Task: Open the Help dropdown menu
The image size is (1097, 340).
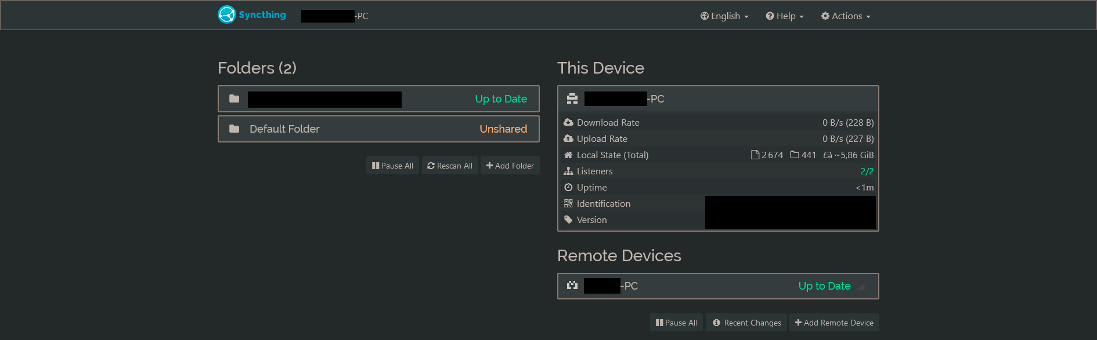Action: [785, 16]
